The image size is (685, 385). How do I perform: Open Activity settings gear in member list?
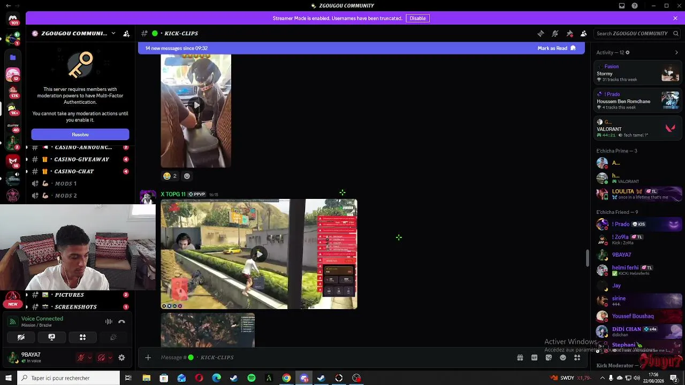point(628,52)
